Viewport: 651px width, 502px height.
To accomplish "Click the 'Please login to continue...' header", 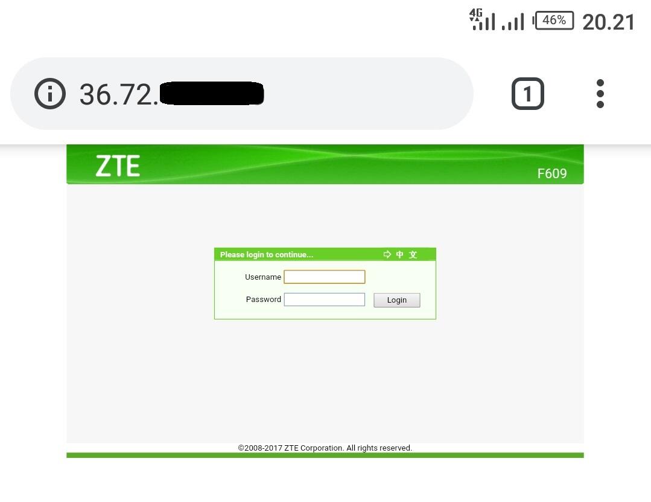I will point(267,255).
